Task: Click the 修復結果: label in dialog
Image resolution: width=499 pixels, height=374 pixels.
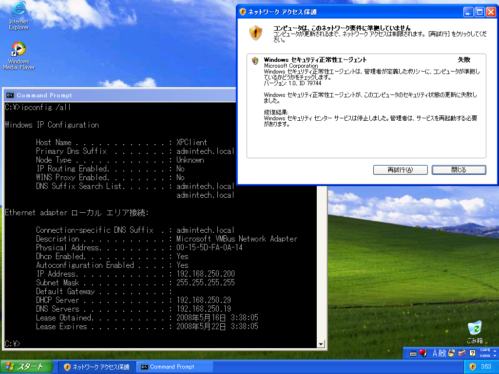Action: (x=276, y=112)
